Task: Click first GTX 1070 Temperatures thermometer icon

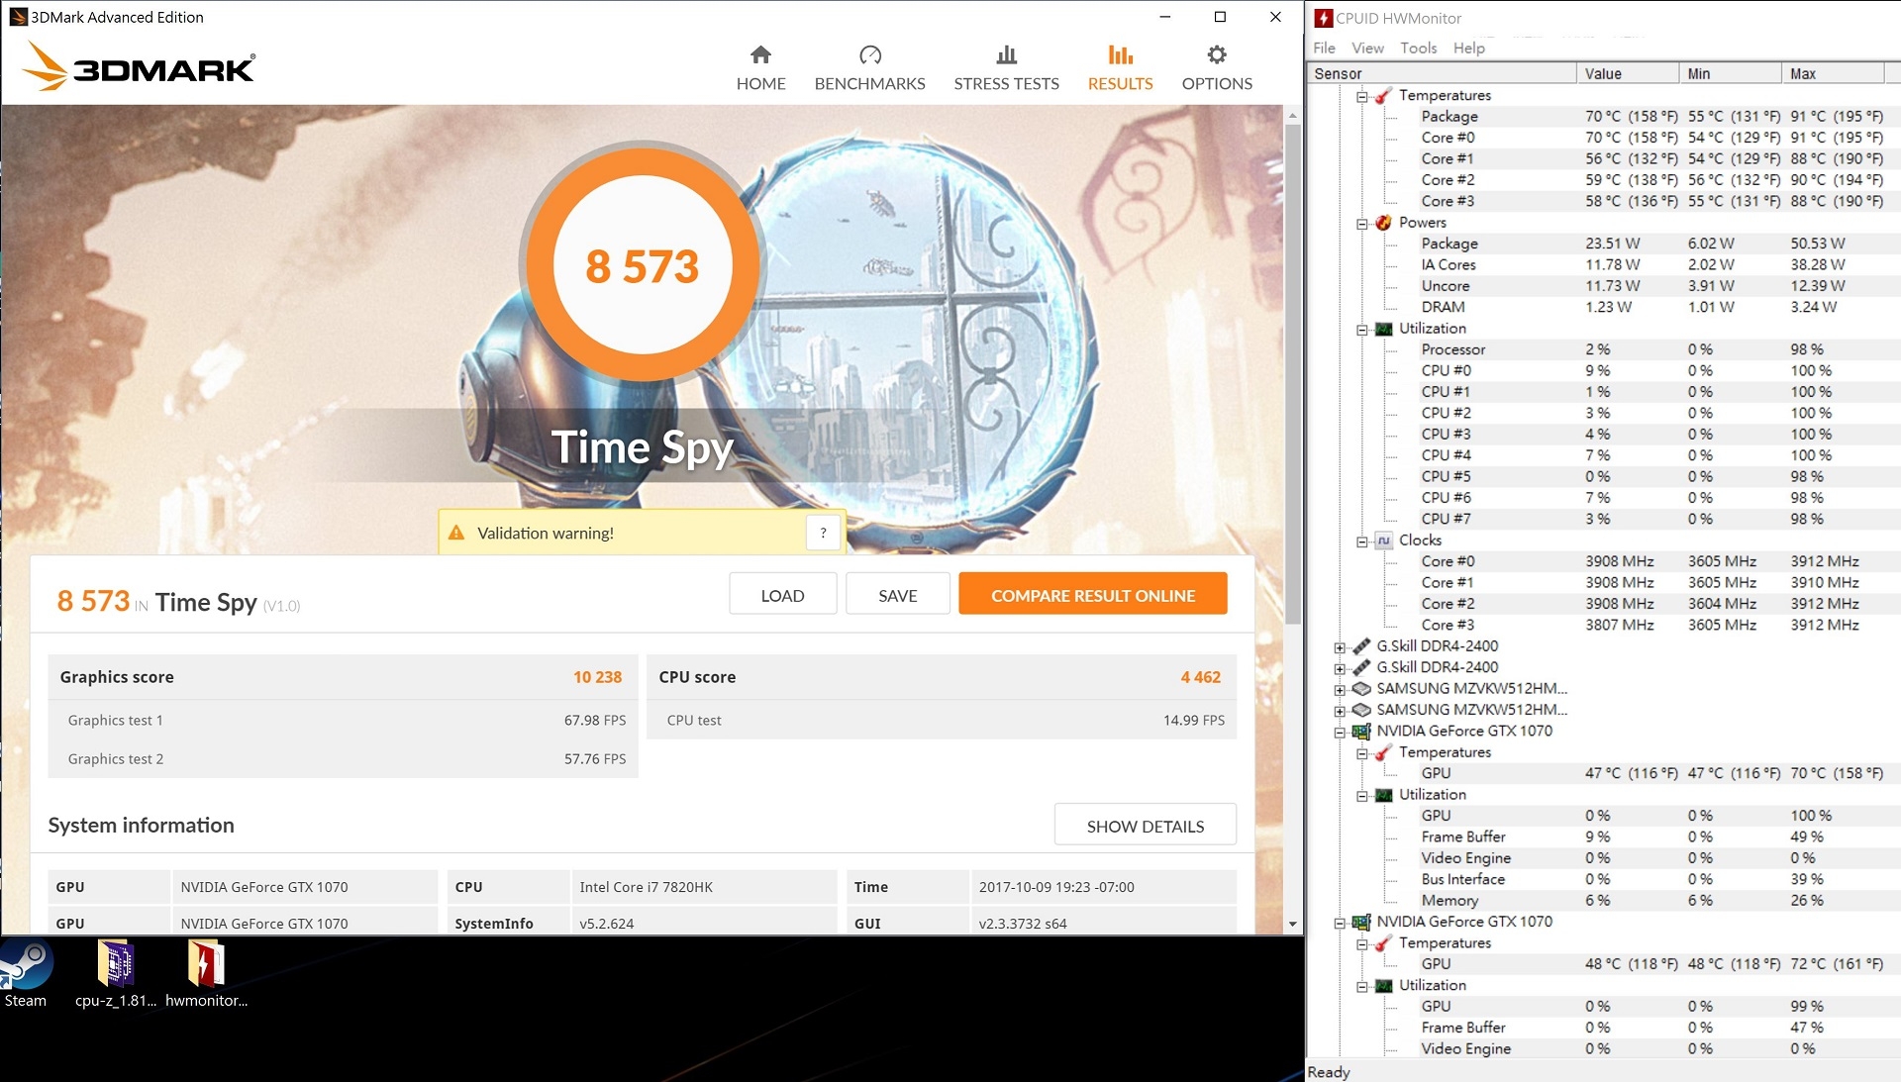Action: (x=1383, y=752)
